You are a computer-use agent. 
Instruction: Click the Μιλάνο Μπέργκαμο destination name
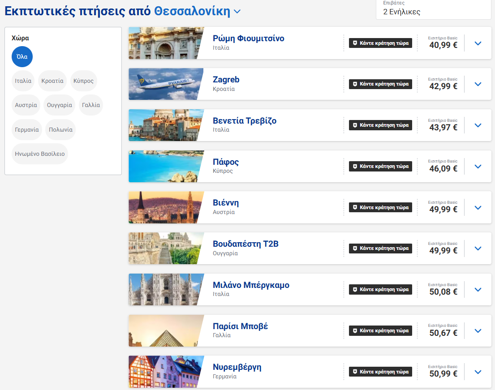point(251,285)
